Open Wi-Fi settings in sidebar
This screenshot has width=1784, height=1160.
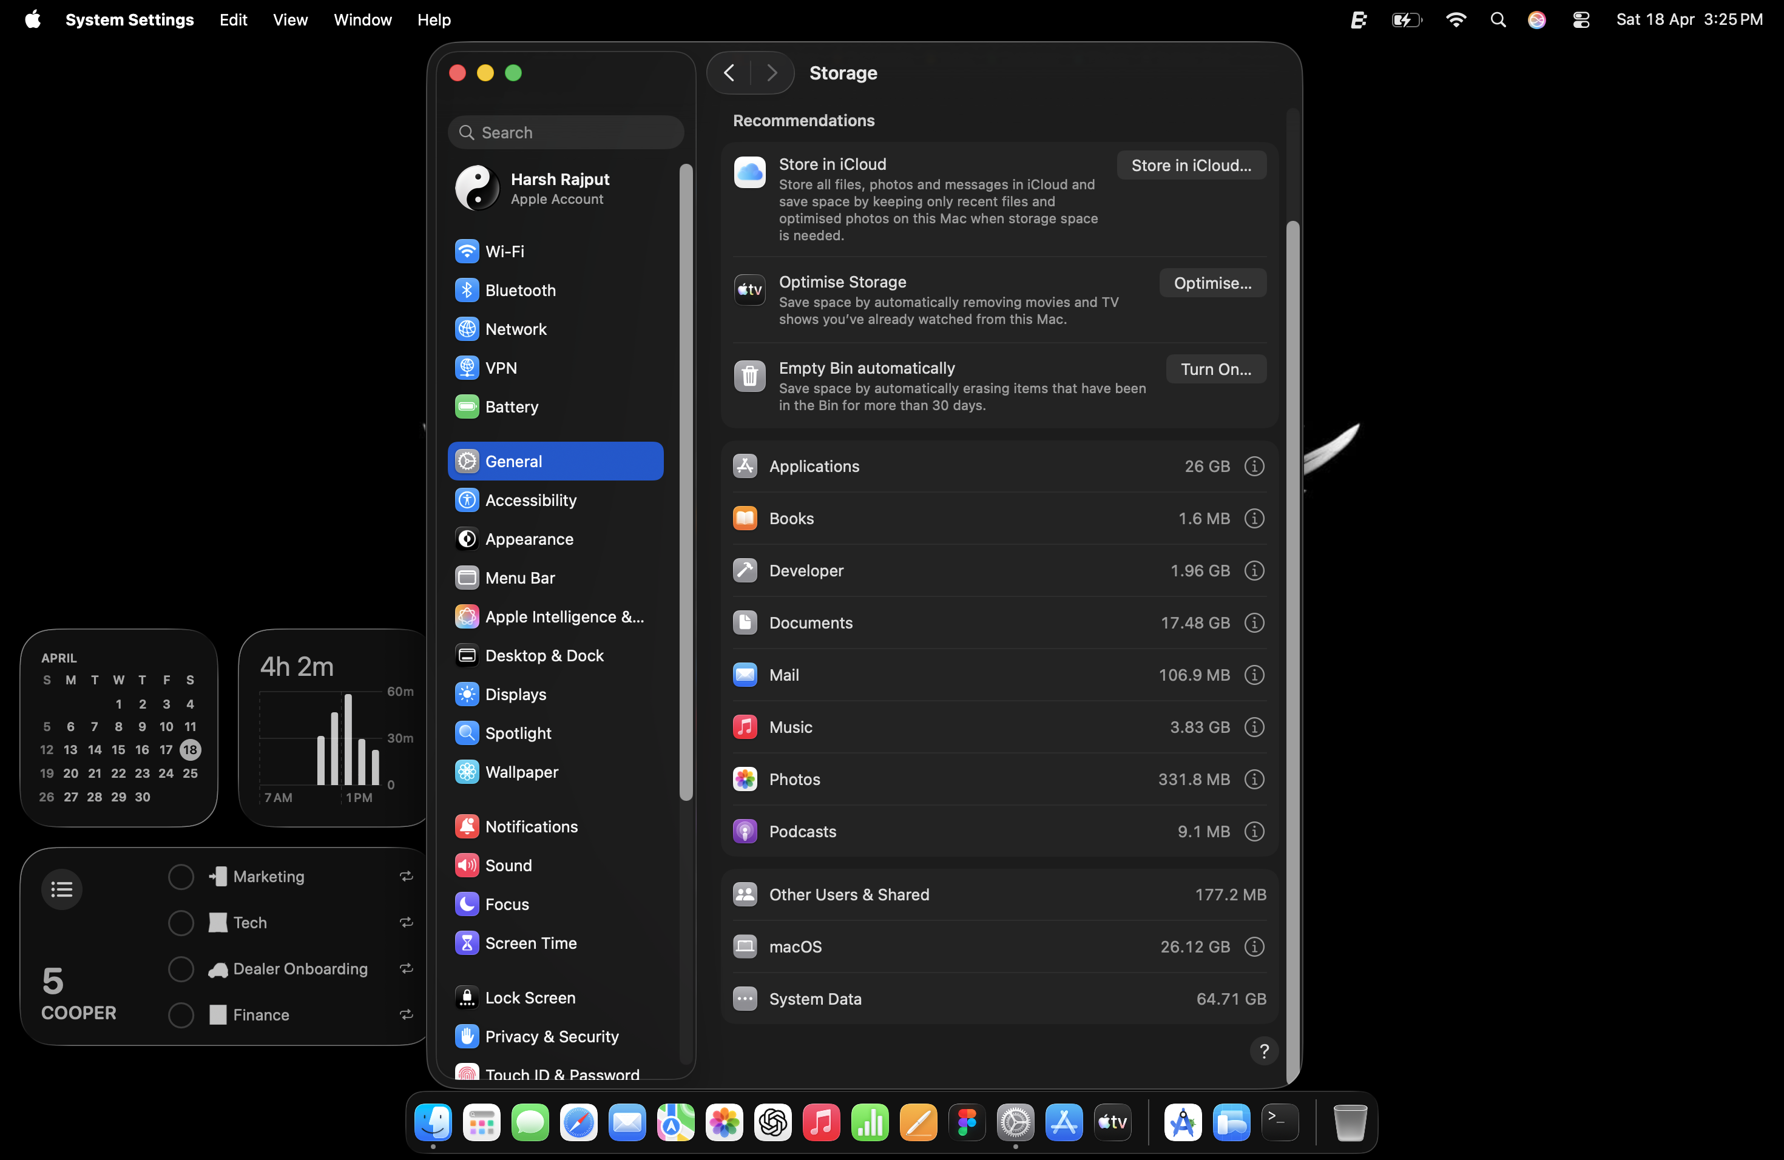click(x=555, y=251)
